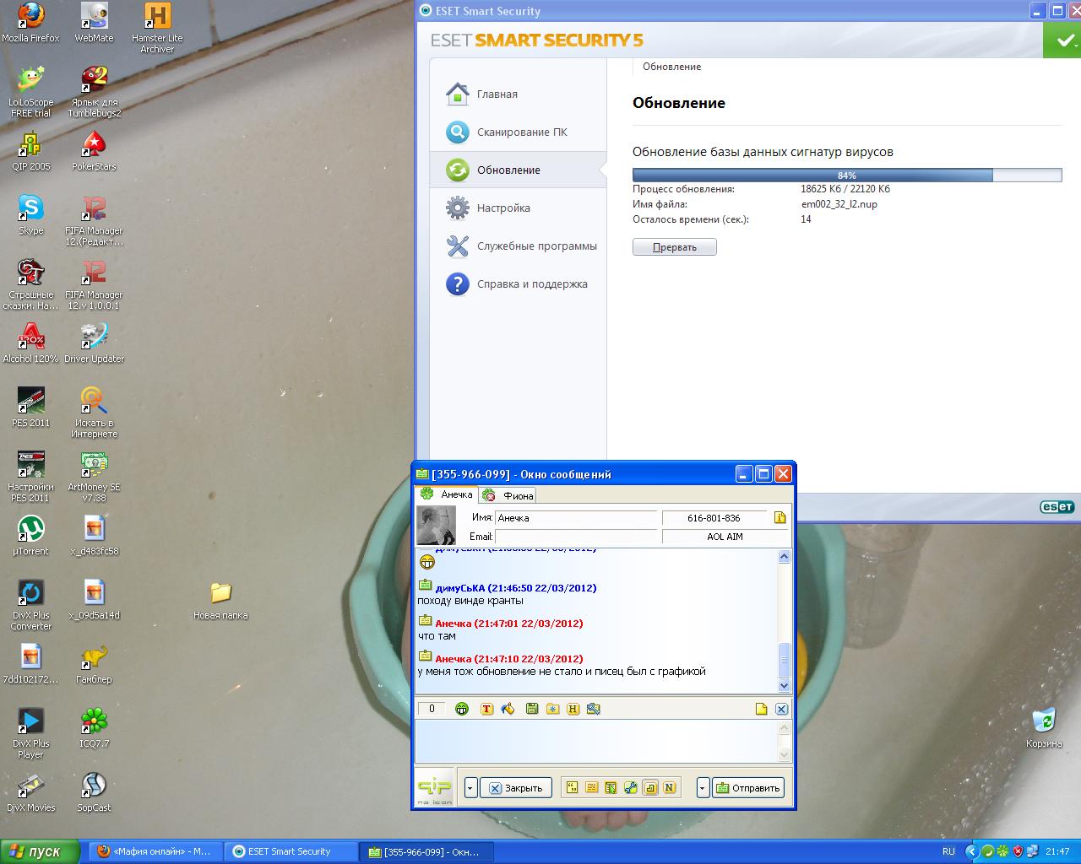Toggle the highlighted enter-key send icon
Image resolution: width=1081 pixels, height=864 pixels.
point(650,787)
